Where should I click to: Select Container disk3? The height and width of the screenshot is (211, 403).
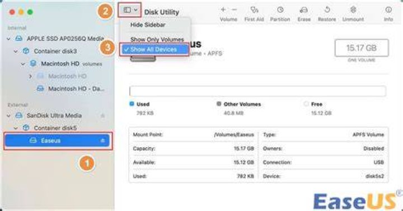pyautogui.click(x=55, y=51)
